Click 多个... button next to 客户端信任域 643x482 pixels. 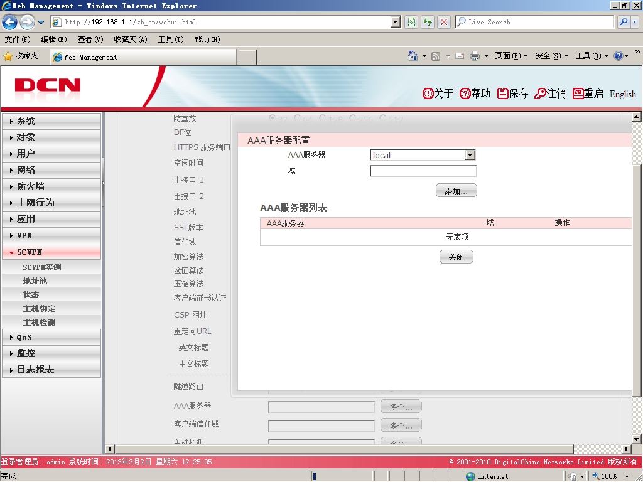click(x=401, y=426)
